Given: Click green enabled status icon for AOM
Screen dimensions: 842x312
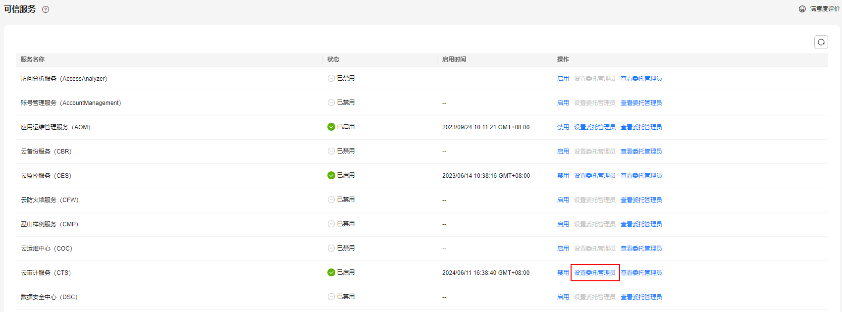Looking at the screenshot, I should [x=331, y=127].
